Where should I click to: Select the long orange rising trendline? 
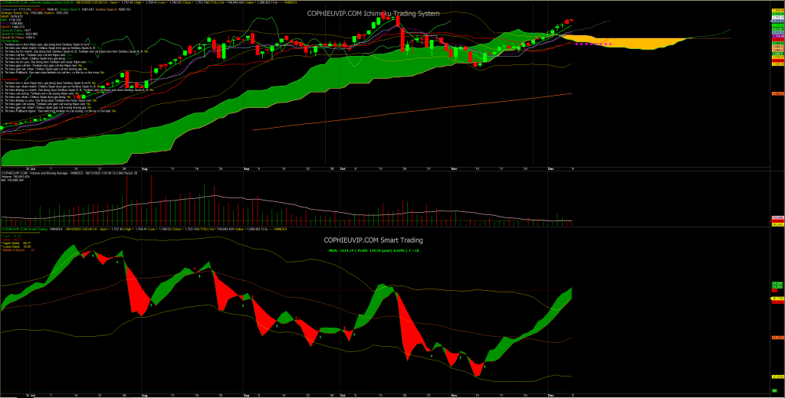pyautogui.click(x=414, y=112)
